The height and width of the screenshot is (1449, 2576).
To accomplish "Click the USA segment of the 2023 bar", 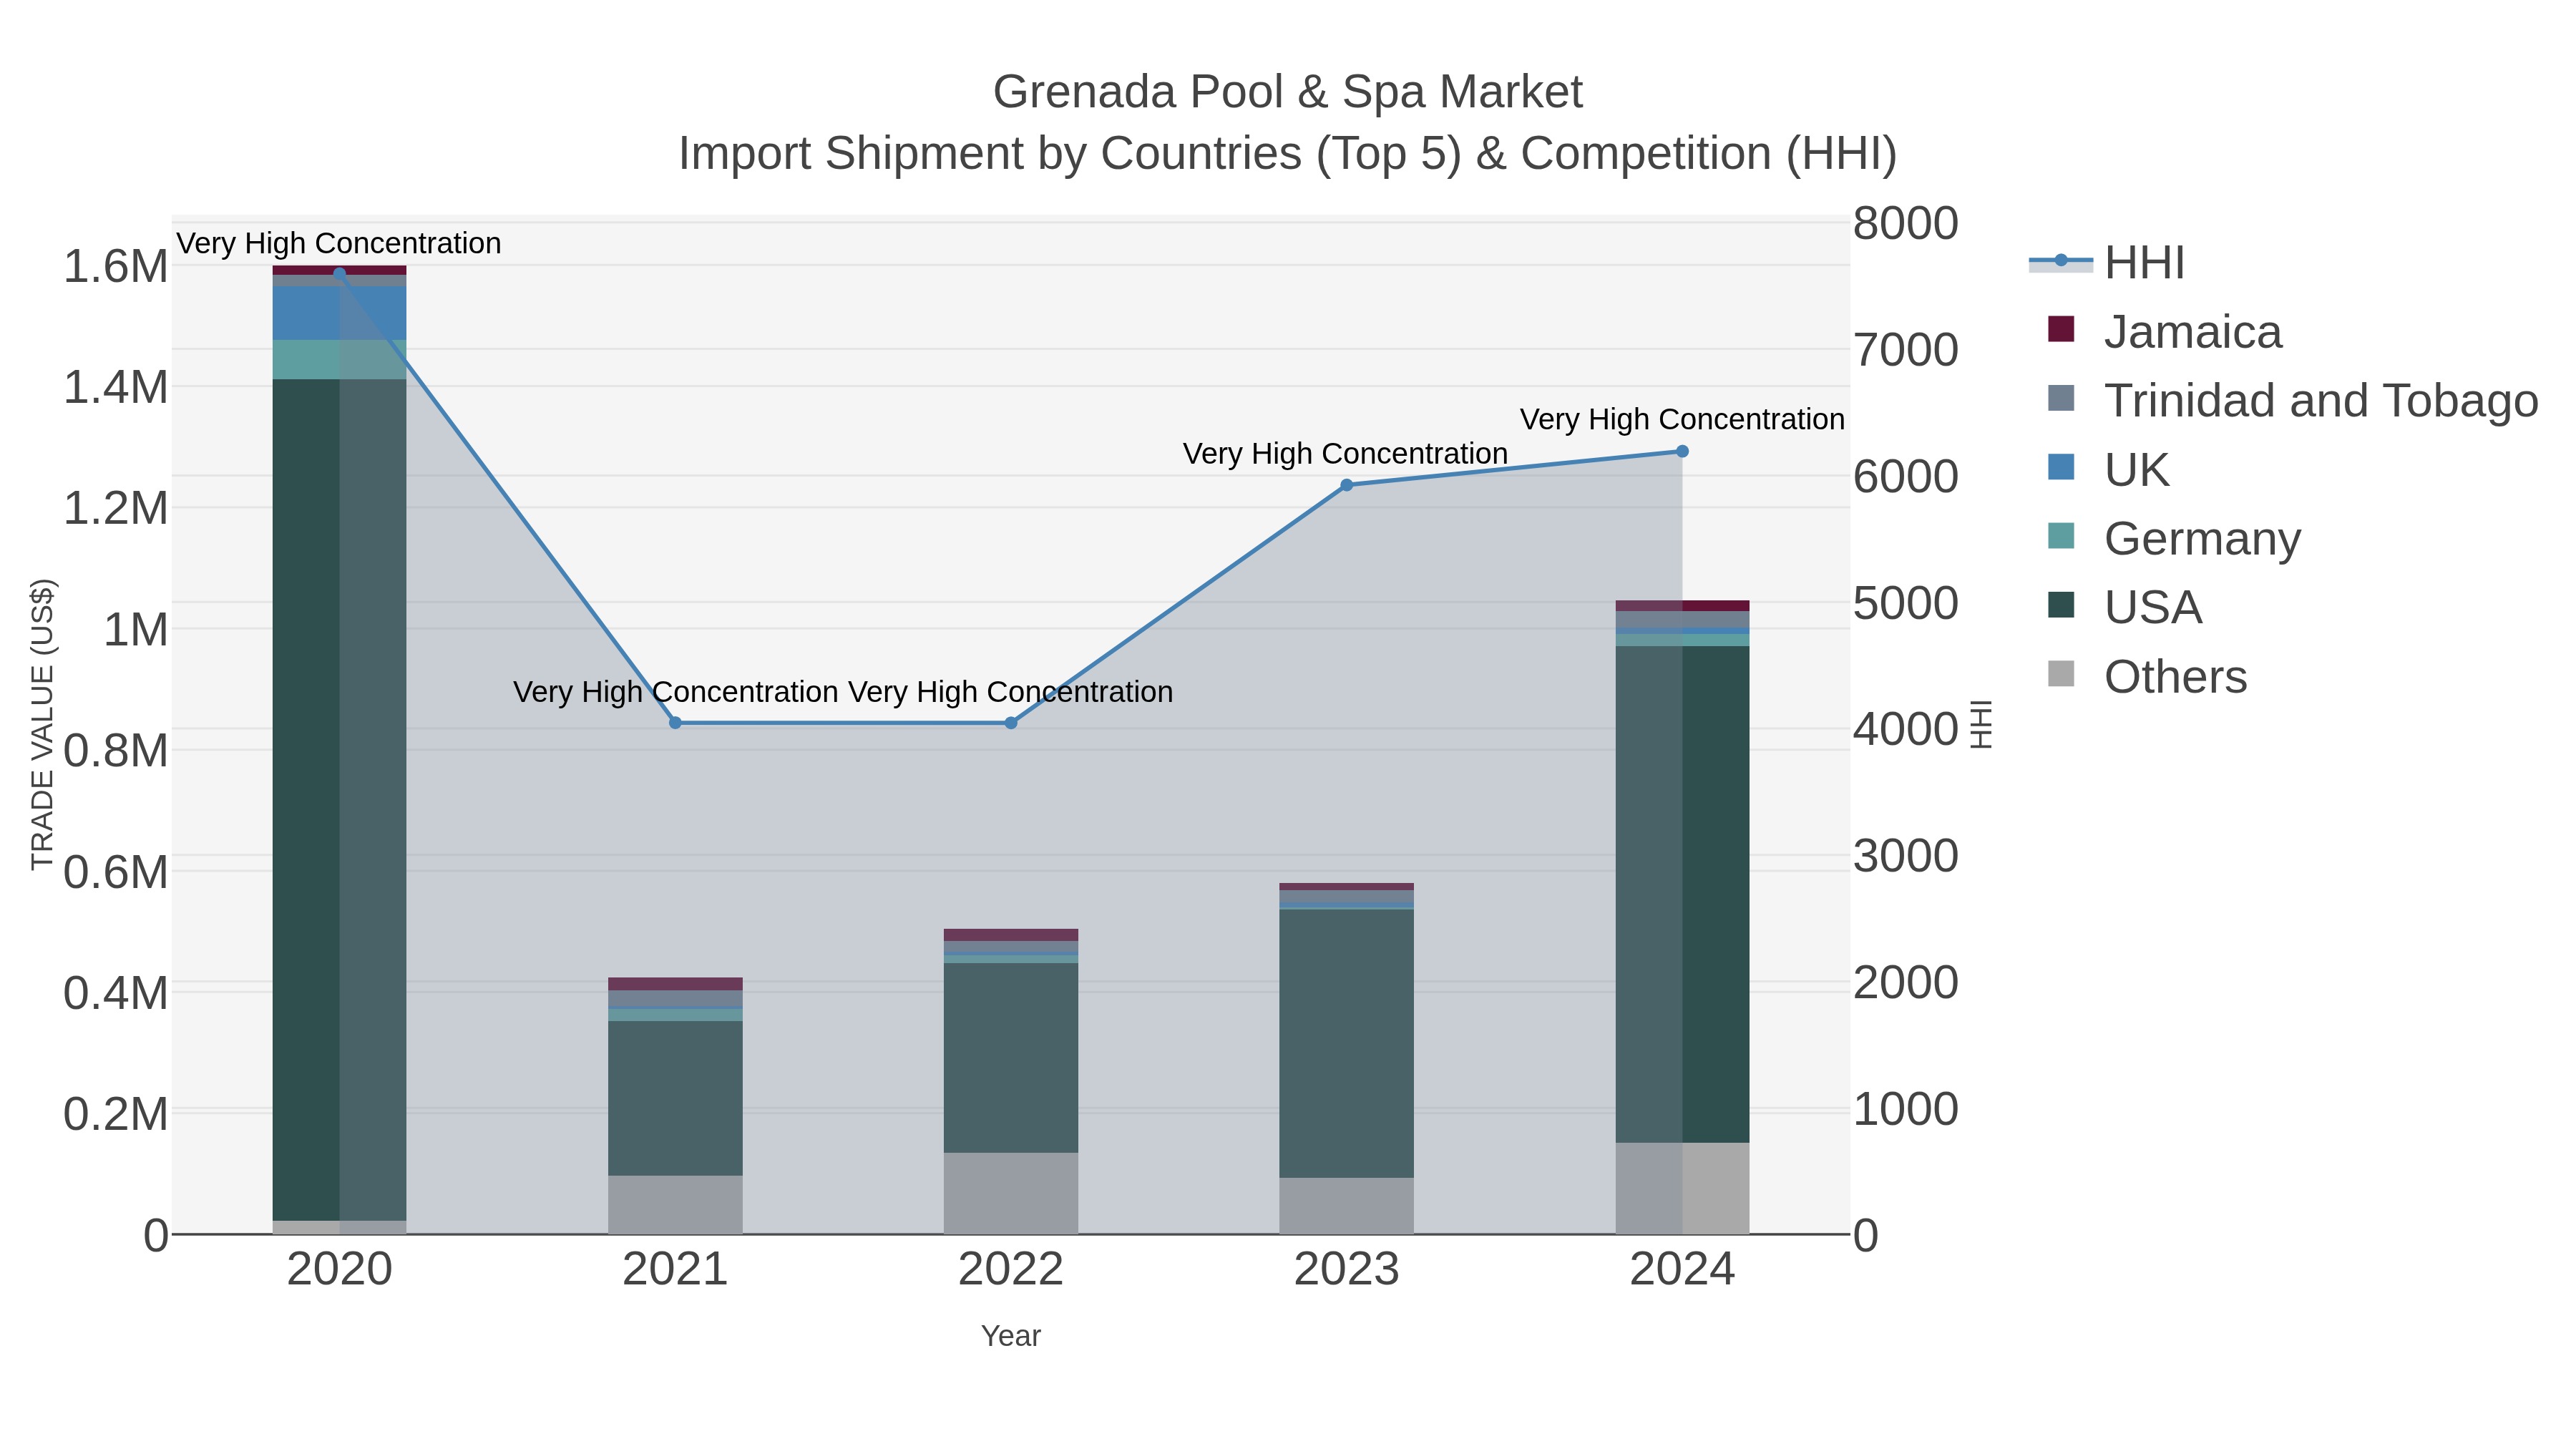I will pyautogui.click(x=1346, y=1044).
